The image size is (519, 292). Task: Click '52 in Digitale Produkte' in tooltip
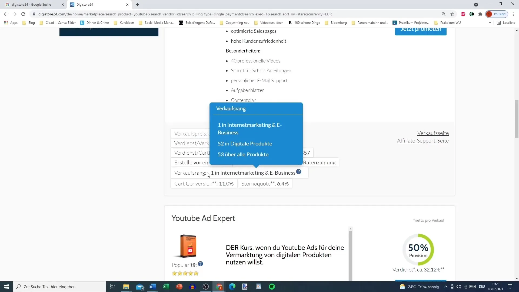pos(245,144)
